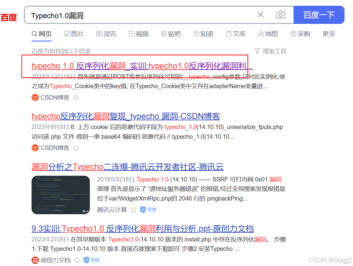
Task: Open the 文库 tab
Action: [x=236, y=34]
